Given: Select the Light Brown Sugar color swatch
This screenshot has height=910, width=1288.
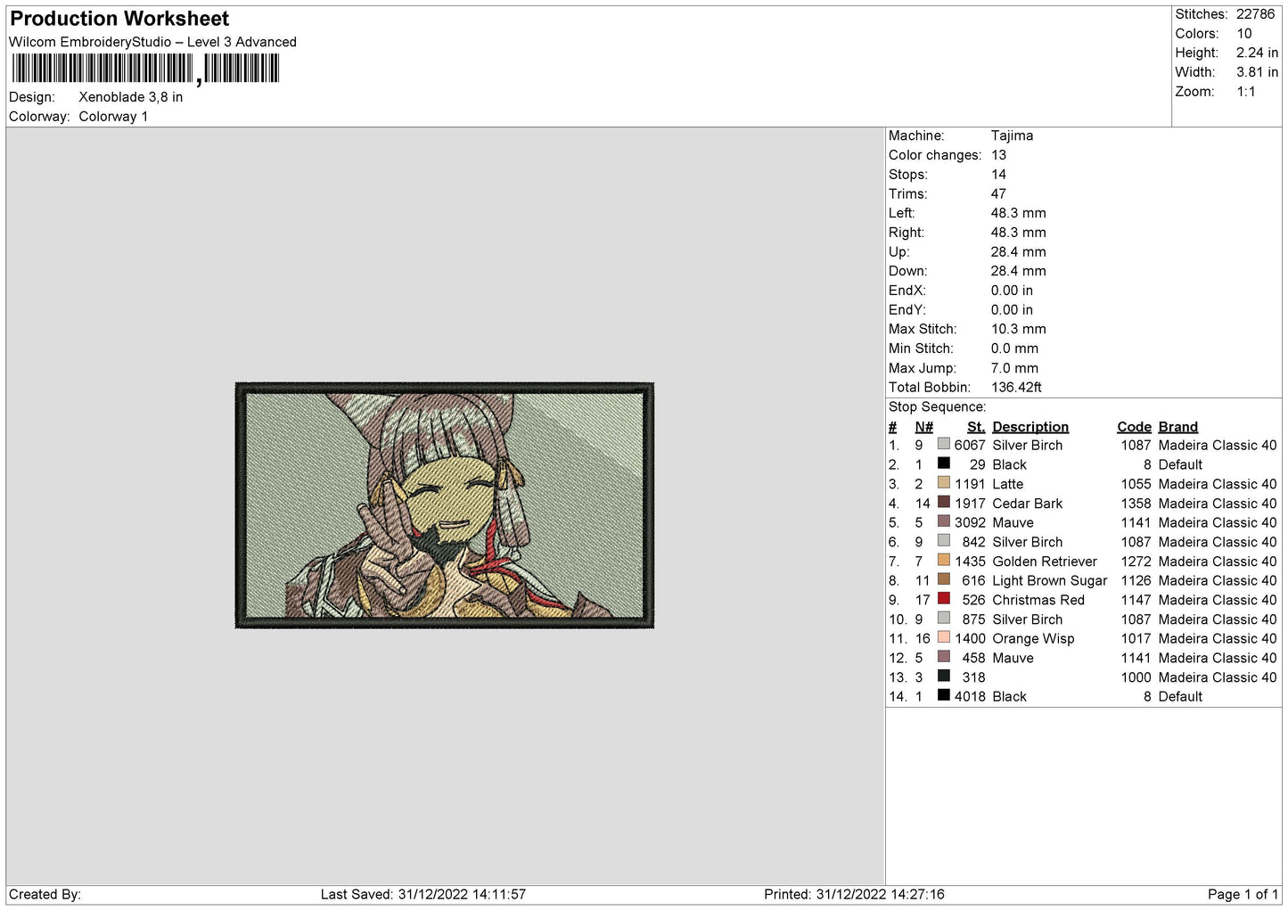Looking at the screenshot, I should click(x=943, y=580).
